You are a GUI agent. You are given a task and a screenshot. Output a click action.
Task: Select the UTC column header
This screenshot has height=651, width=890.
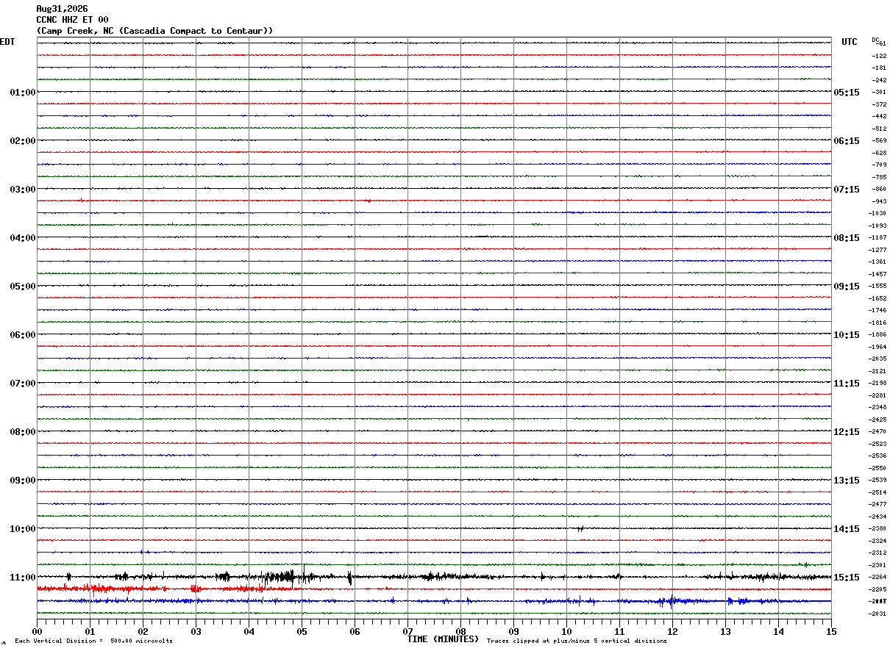tap(850, 42)
